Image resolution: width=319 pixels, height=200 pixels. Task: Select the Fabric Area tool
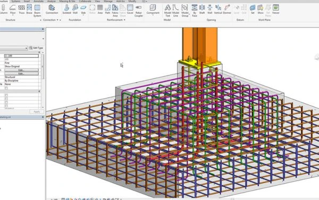click(x=115, y=11)
